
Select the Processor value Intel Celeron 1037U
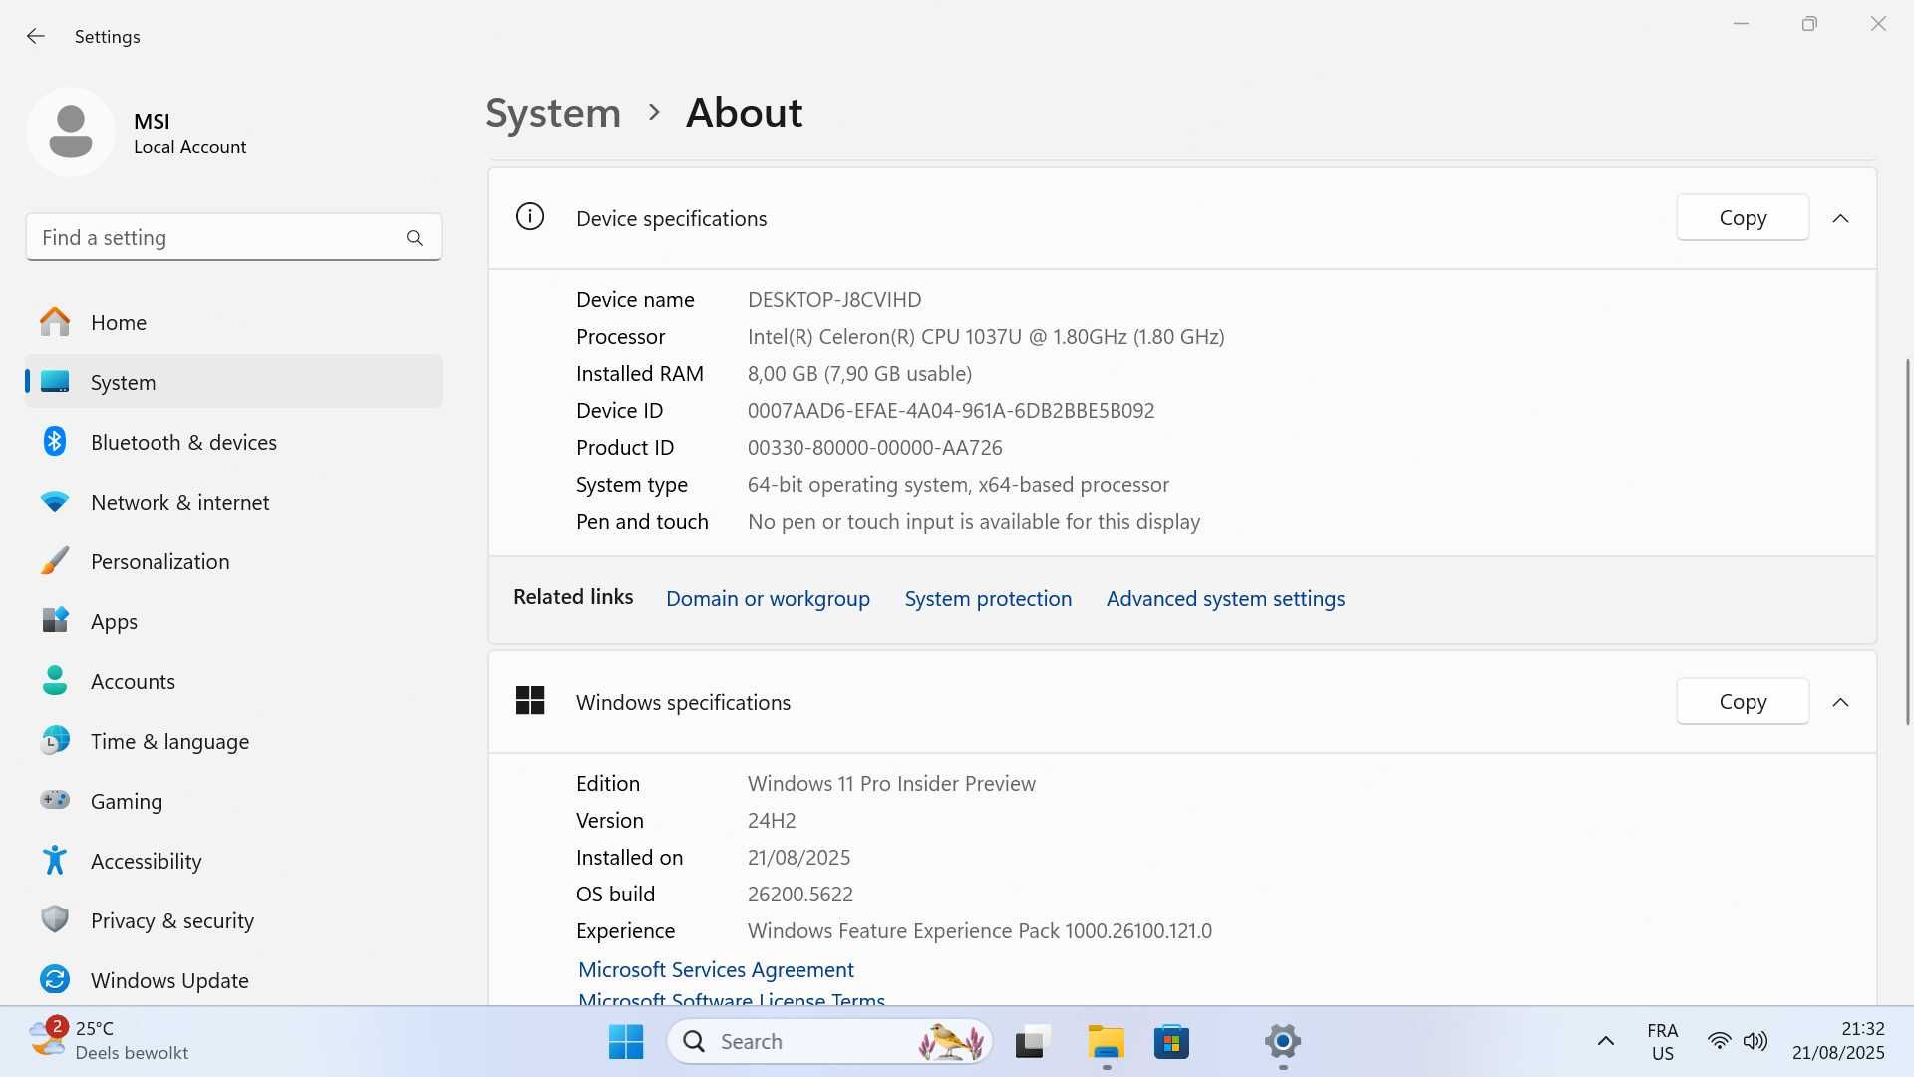pos(986,337)
